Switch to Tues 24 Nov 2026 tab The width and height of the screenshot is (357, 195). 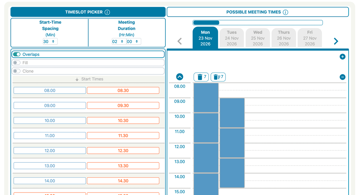(x=232, y=38)
